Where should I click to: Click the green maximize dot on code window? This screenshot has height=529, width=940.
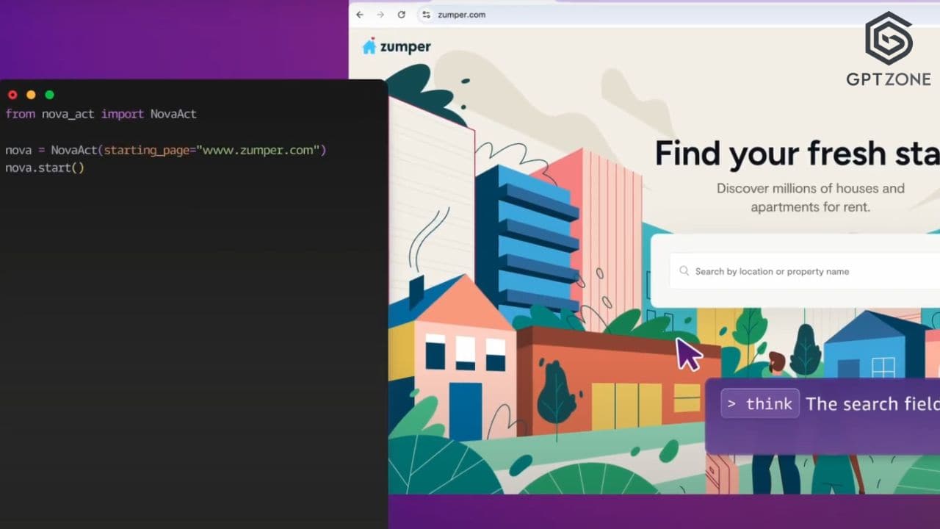pyautogui.click(x=49, y=95)
